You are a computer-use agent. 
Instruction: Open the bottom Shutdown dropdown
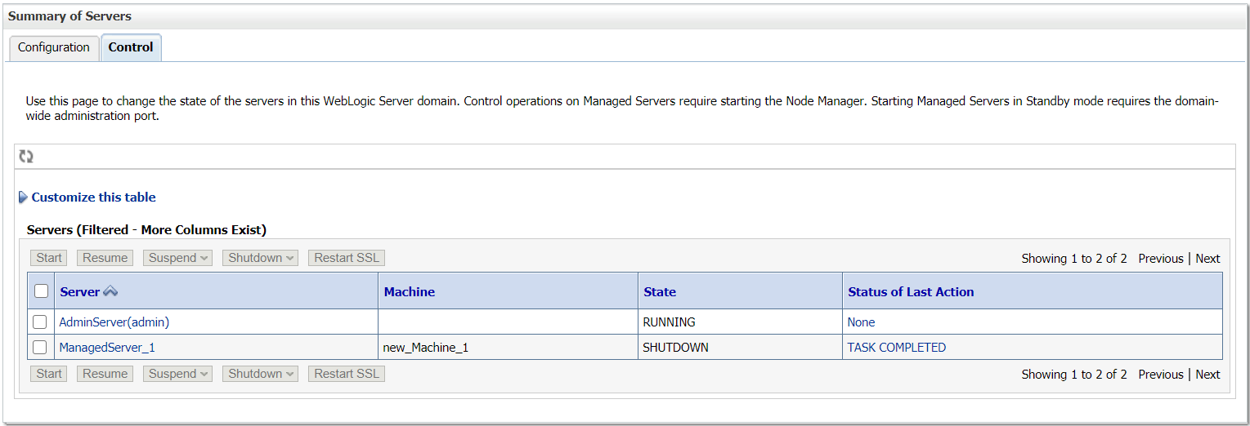point(260,374)
